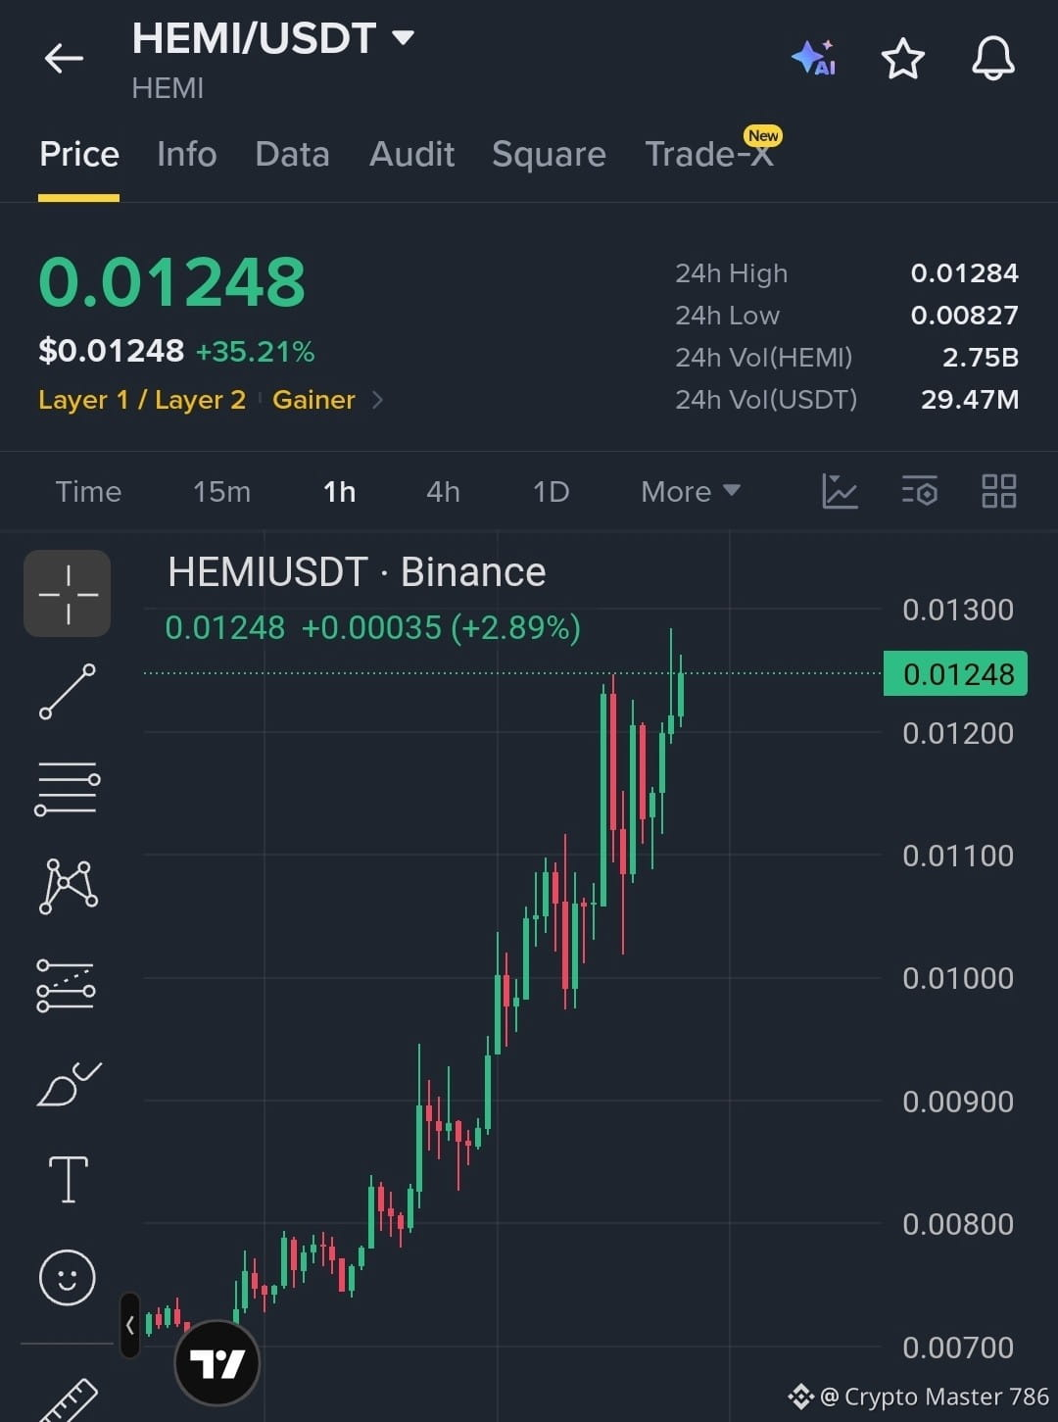The width and height of the screenshot is (1058, 1422).
Task: Open the AI assistant sparkle icon
Action: [x=813, y=59]
